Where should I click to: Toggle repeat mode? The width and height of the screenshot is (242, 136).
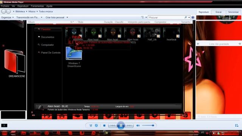coord(96,125)
